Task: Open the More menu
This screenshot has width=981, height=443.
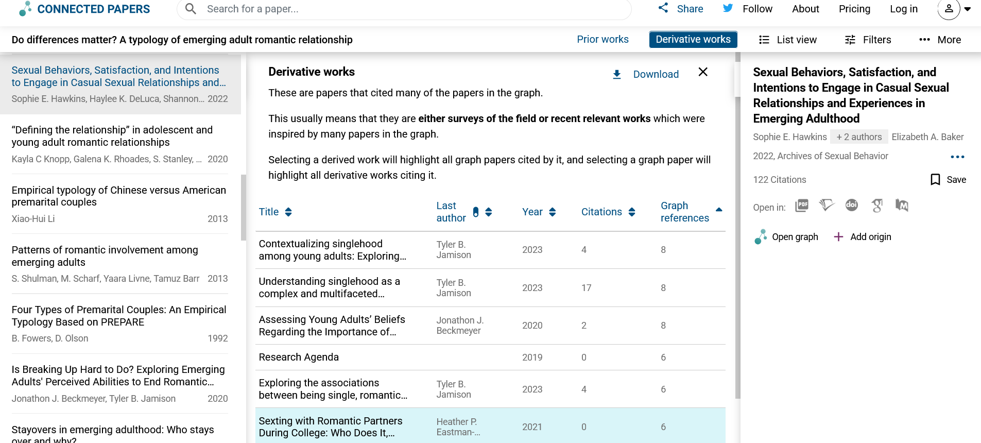Action: coord(940,40)
